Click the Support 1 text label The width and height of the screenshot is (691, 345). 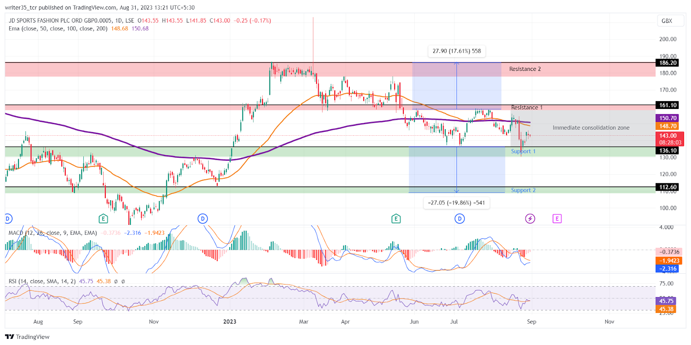pos(523,151)
